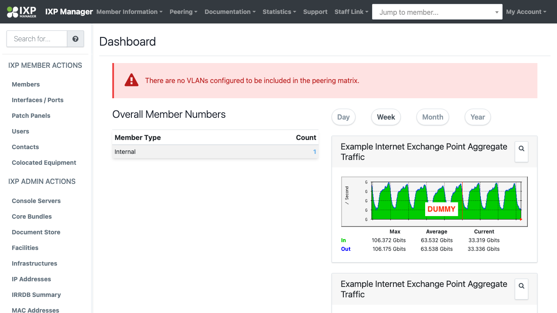Screen dimensions: 557x313
Task: Go to Patch Panels
Action: (x=31, y=116)
